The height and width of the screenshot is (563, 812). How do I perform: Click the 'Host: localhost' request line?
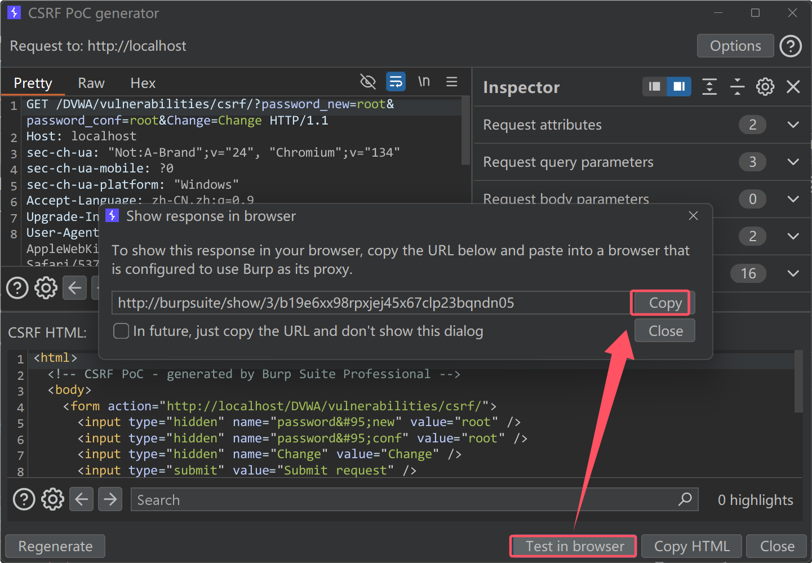point(82,136)
